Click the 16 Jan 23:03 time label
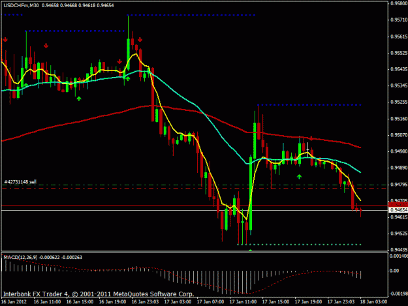The image size is (408, 306). click(x=145, y=302)
